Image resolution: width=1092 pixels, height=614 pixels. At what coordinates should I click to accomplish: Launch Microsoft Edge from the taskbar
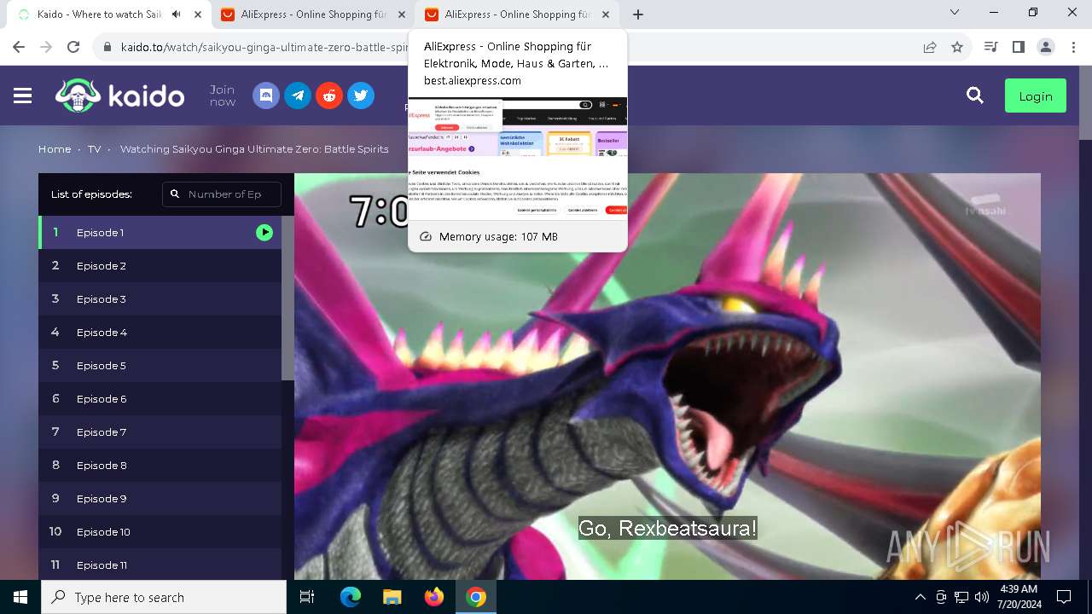click(x=351, y=597)
